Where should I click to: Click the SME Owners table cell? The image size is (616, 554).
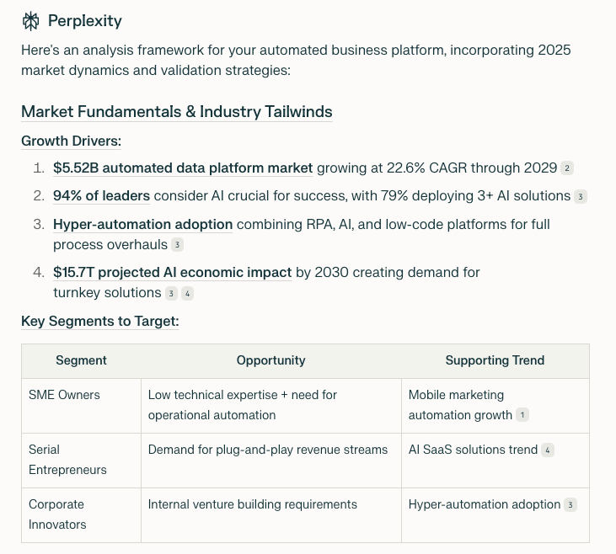pos(64,394)
